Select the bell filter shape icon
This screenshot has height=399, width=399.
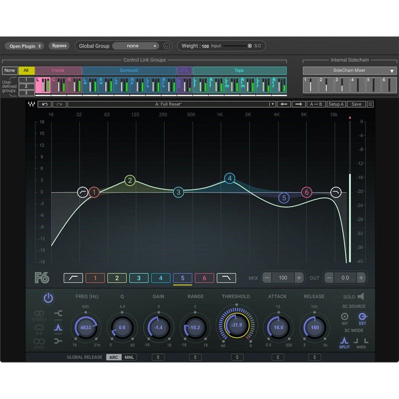coord(58,327)
